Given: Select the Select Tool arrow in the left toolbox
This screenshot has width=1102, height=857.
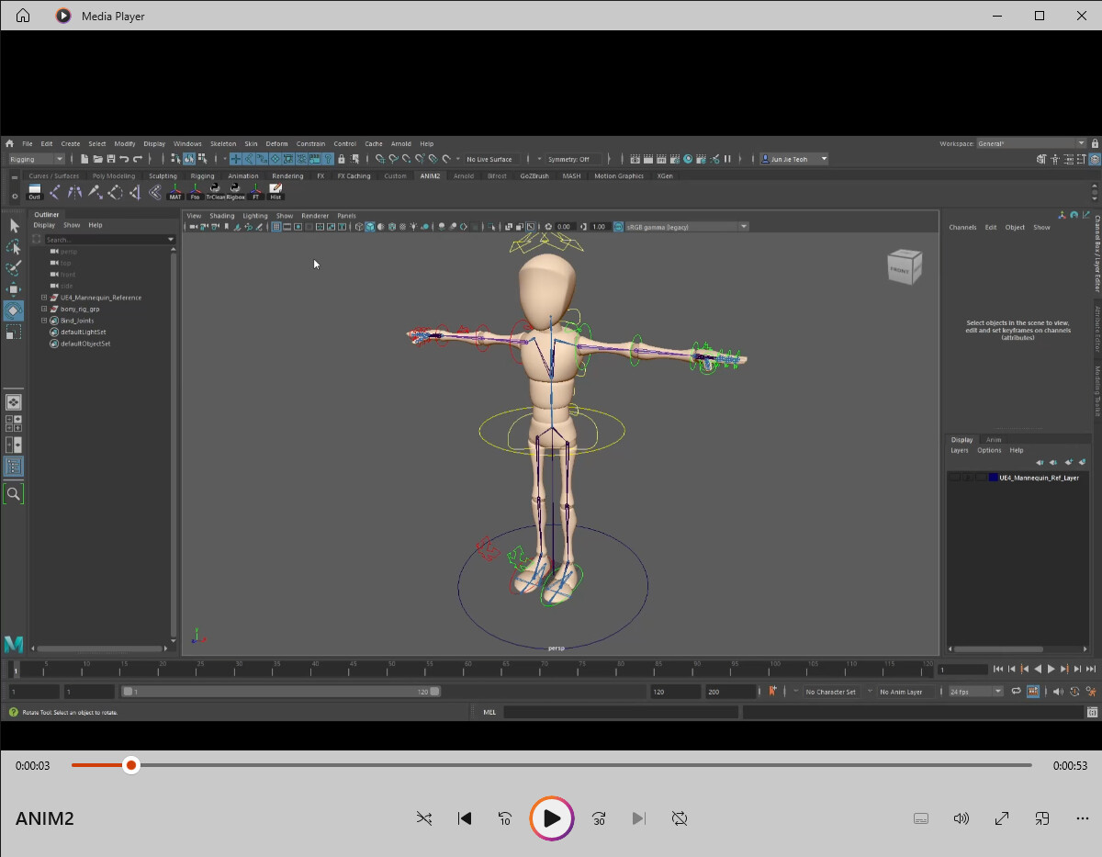Looking at the screenshot, I should pyautogui.click(x=14, y=224).
